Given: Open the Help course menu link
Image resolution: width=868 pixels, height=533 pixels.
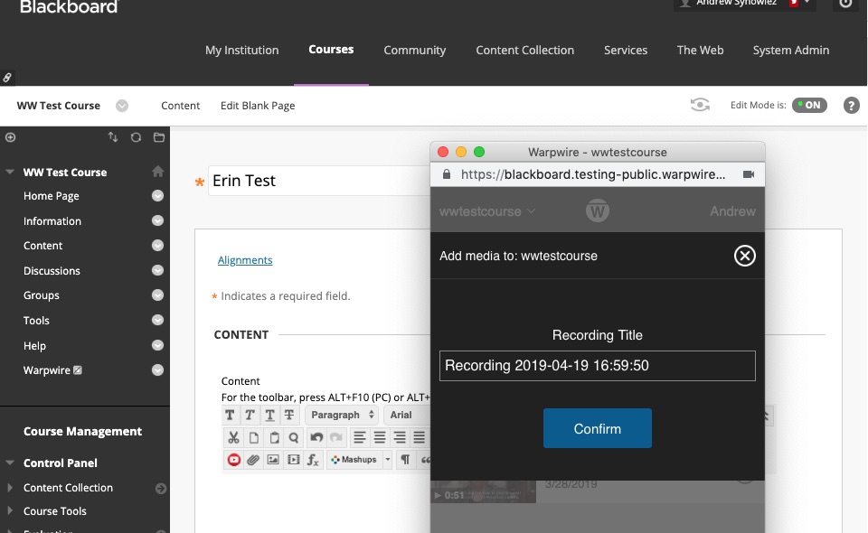Looking at the screenshot, I should coord(34,346).
